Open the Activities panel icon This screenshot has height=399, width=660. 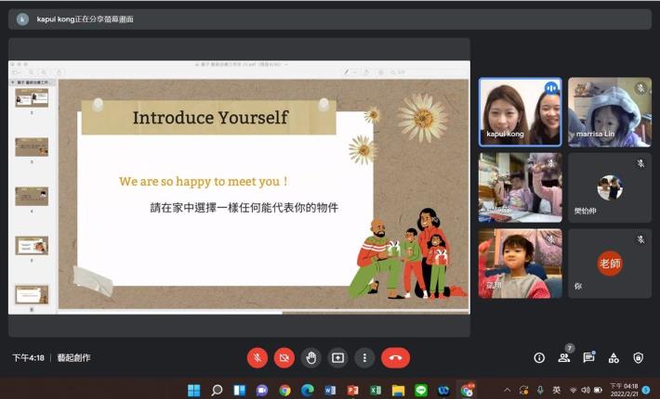[614, 357]
